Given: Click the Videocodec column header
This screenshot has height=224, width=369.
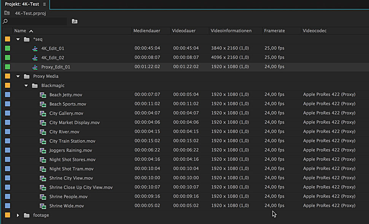Looking at the screenshot, I should [x=315, y=31].
